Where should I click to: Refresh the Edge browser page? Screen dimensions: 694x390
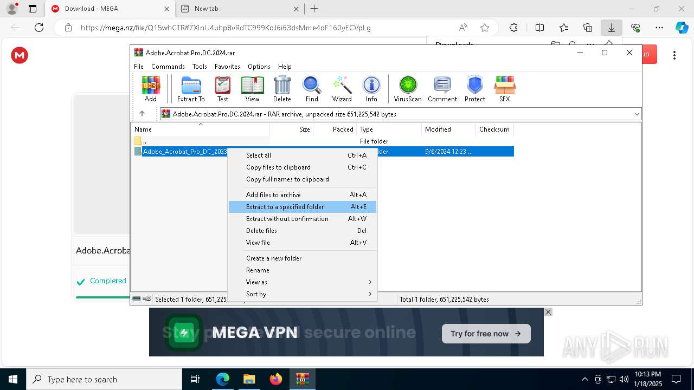tap(39, 28)
